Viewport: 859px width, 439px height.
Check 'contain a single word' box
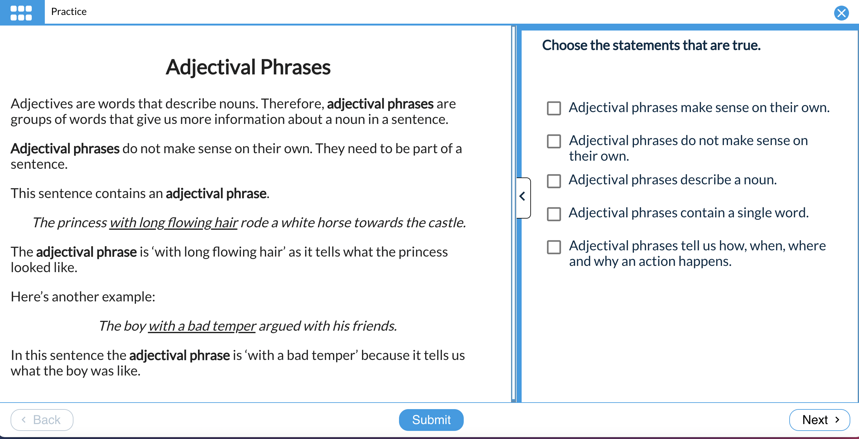tap(554, 214)
